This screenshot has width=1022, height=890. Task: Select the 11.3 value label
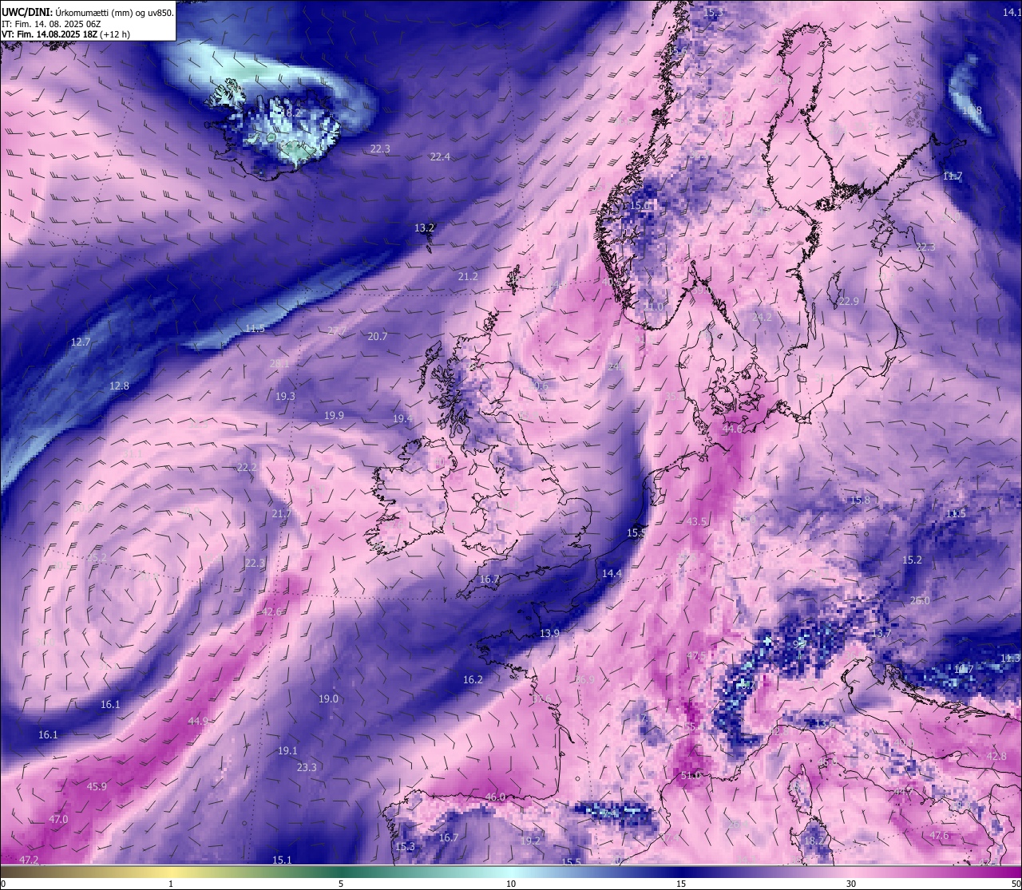[x=1010, y=658]
